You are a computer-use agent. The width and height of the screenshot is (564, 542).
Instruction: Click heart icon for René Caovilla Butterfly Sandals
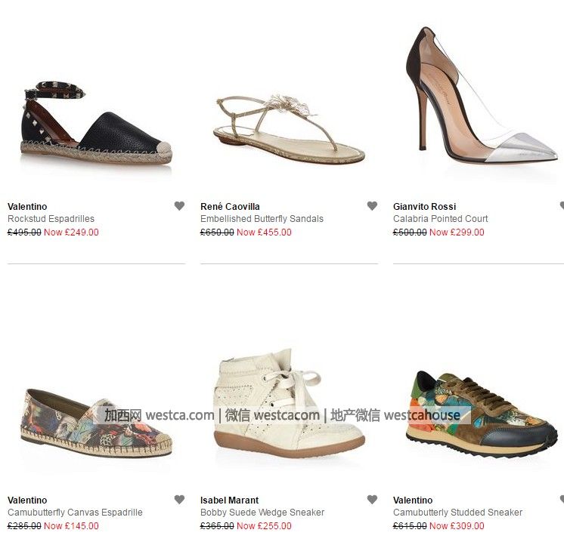372,206
